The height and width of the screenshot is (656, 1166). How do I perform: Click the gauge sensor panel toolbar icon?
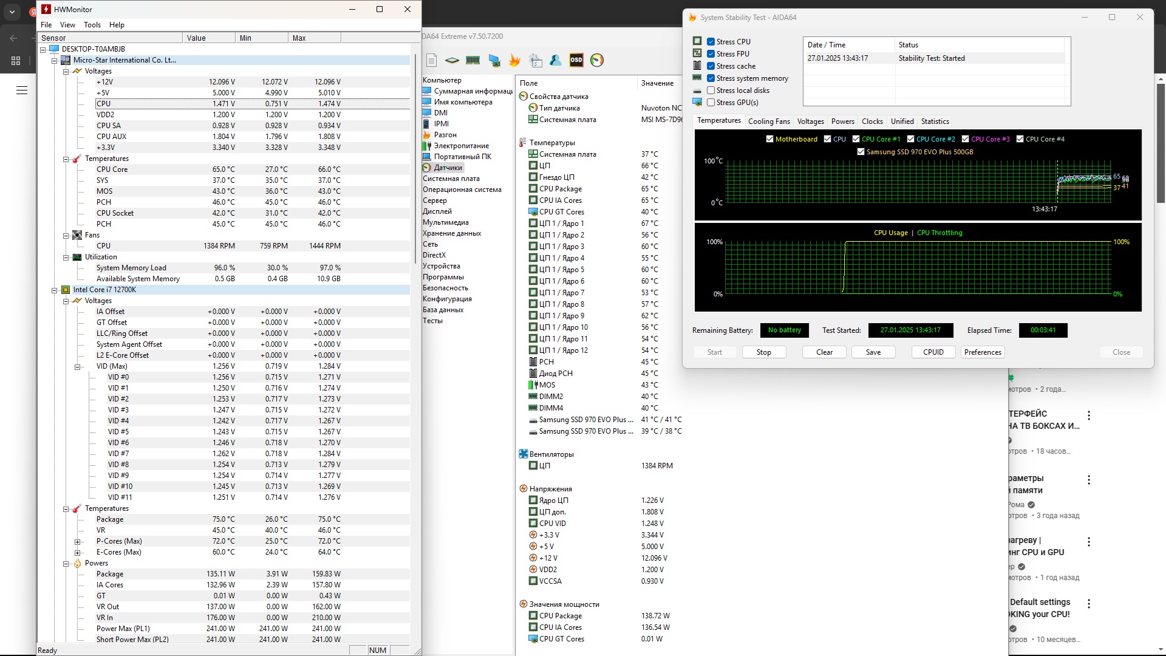(597, 60)
